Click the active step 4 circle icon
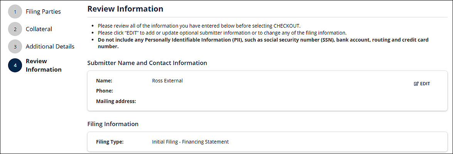453x154 pixels. tap(15, 65)
